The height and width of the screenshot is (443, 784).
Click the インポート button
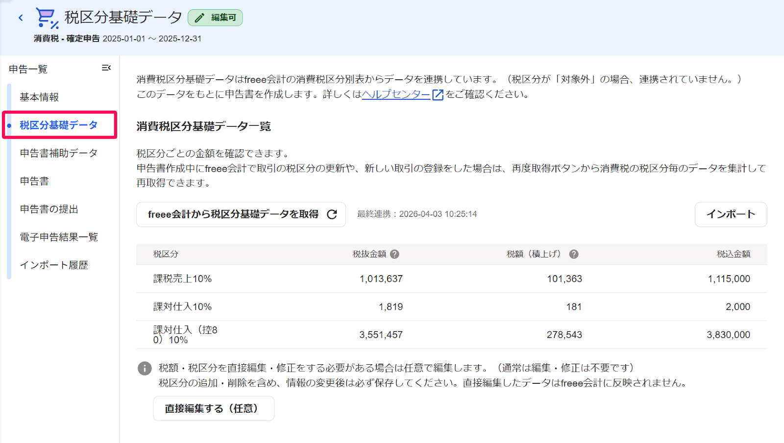click(x=731, y=214)
